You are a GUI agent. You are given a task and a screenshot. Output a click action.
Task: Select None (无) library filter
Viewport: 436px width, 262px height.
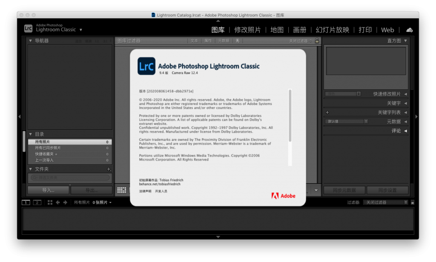[238, 40]
